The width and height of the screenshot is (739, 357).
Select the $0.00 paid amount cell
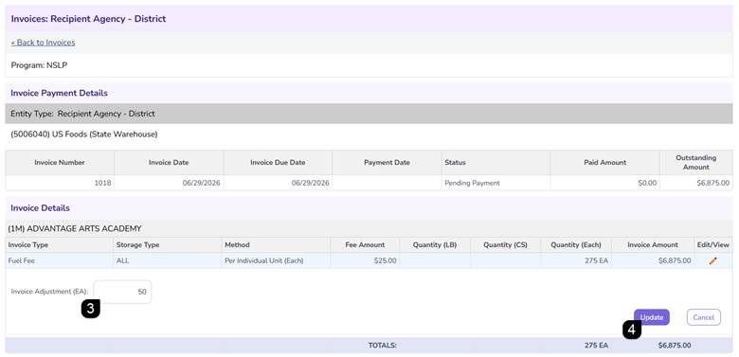[x=604, y=183]
